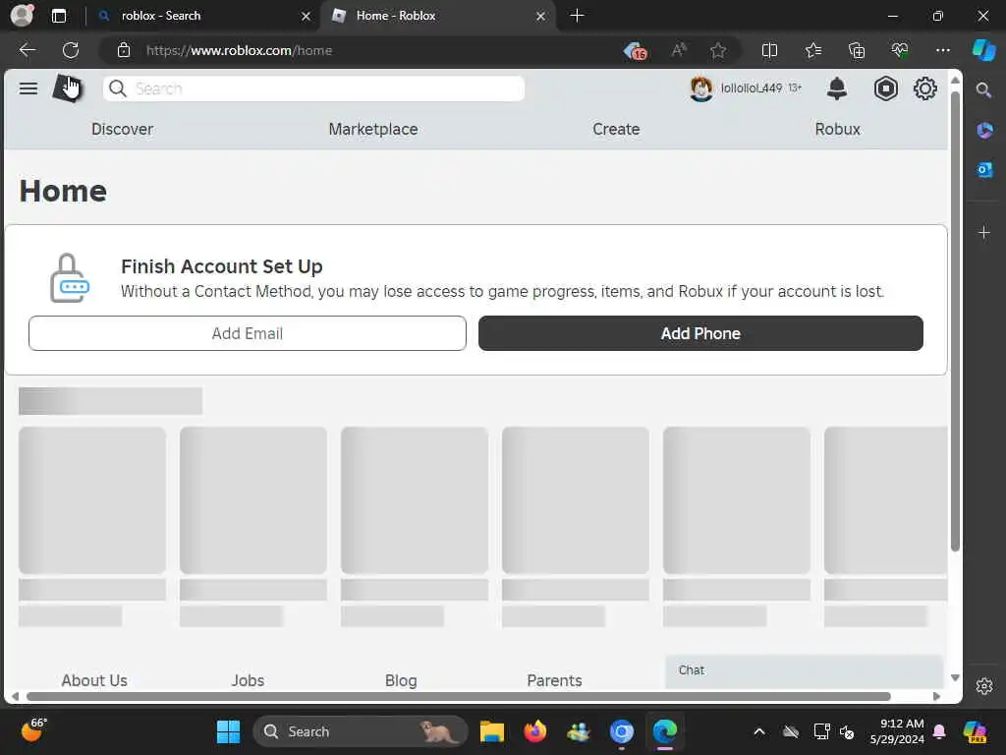Select the Home - Roblox tab

(436, 16)
